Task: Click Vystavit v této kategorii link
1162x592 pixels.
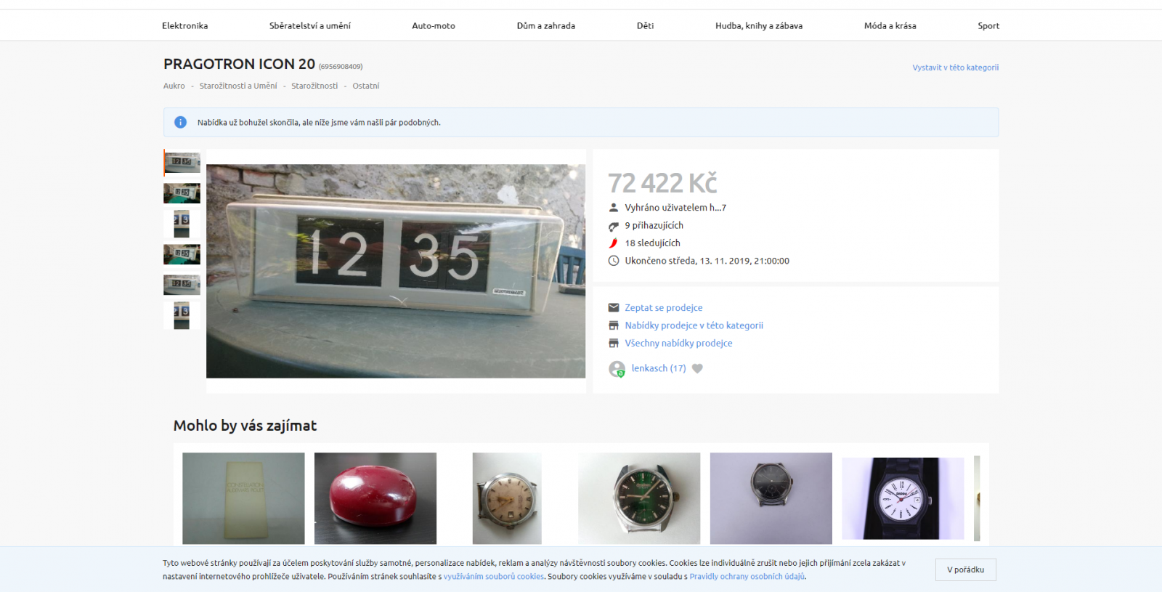Action: [956, 68]
